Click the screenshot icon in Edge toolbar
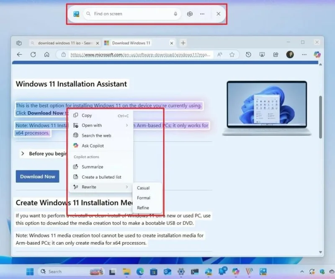 pyautogui.click(x=262, y=54)
